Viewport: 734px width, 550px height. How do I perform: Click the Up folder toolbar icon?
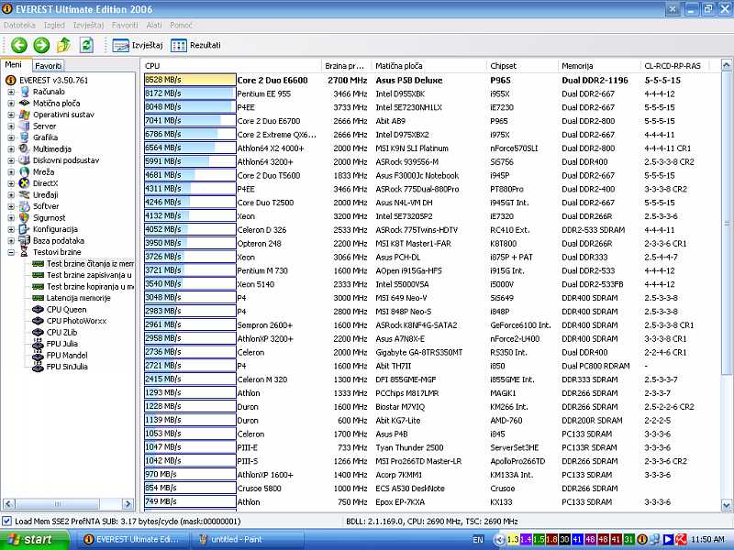coord(64,45)
